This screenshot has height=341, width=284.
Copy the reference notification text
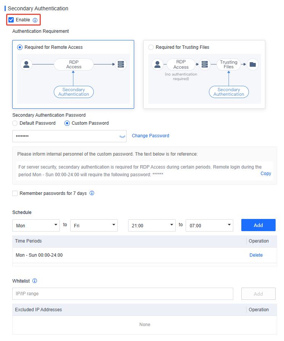(x=266, y=174)
